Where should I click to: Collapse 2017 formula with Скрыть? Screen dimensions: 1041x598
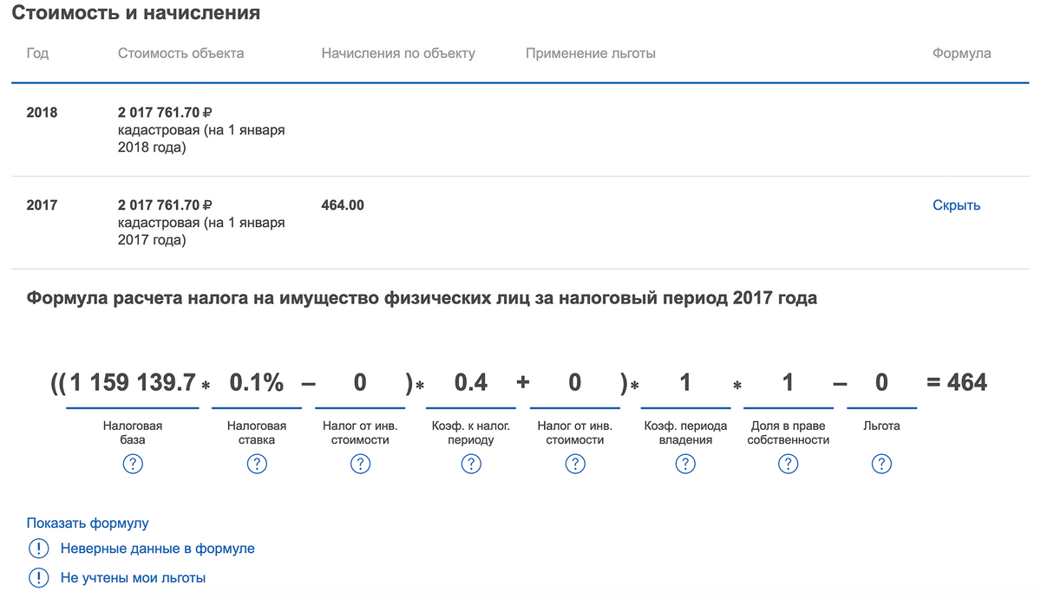click(956, 205)
